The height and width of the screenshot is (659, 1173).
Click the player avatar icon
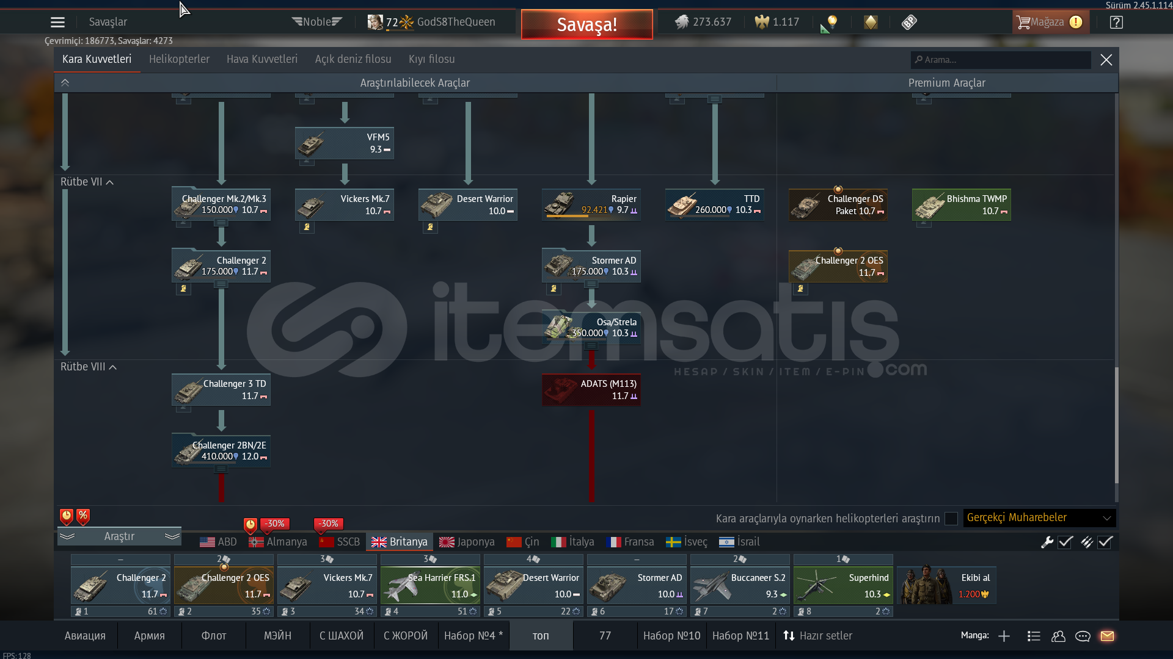click(x=375, y=23)
